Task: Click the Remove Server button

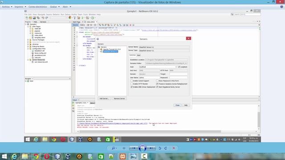Action: pos(119,99)
